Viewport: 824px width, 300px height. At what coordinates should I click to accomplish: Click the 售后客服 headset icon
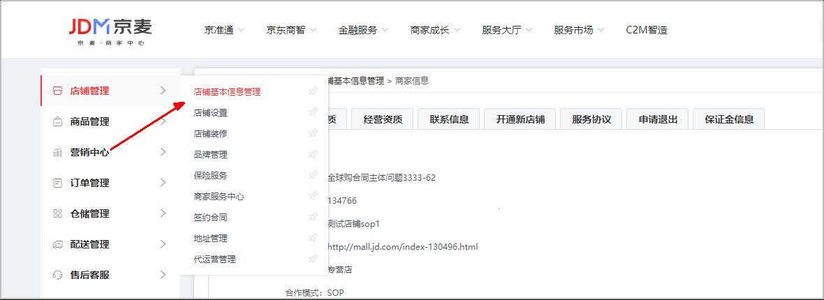click(57, 275)
